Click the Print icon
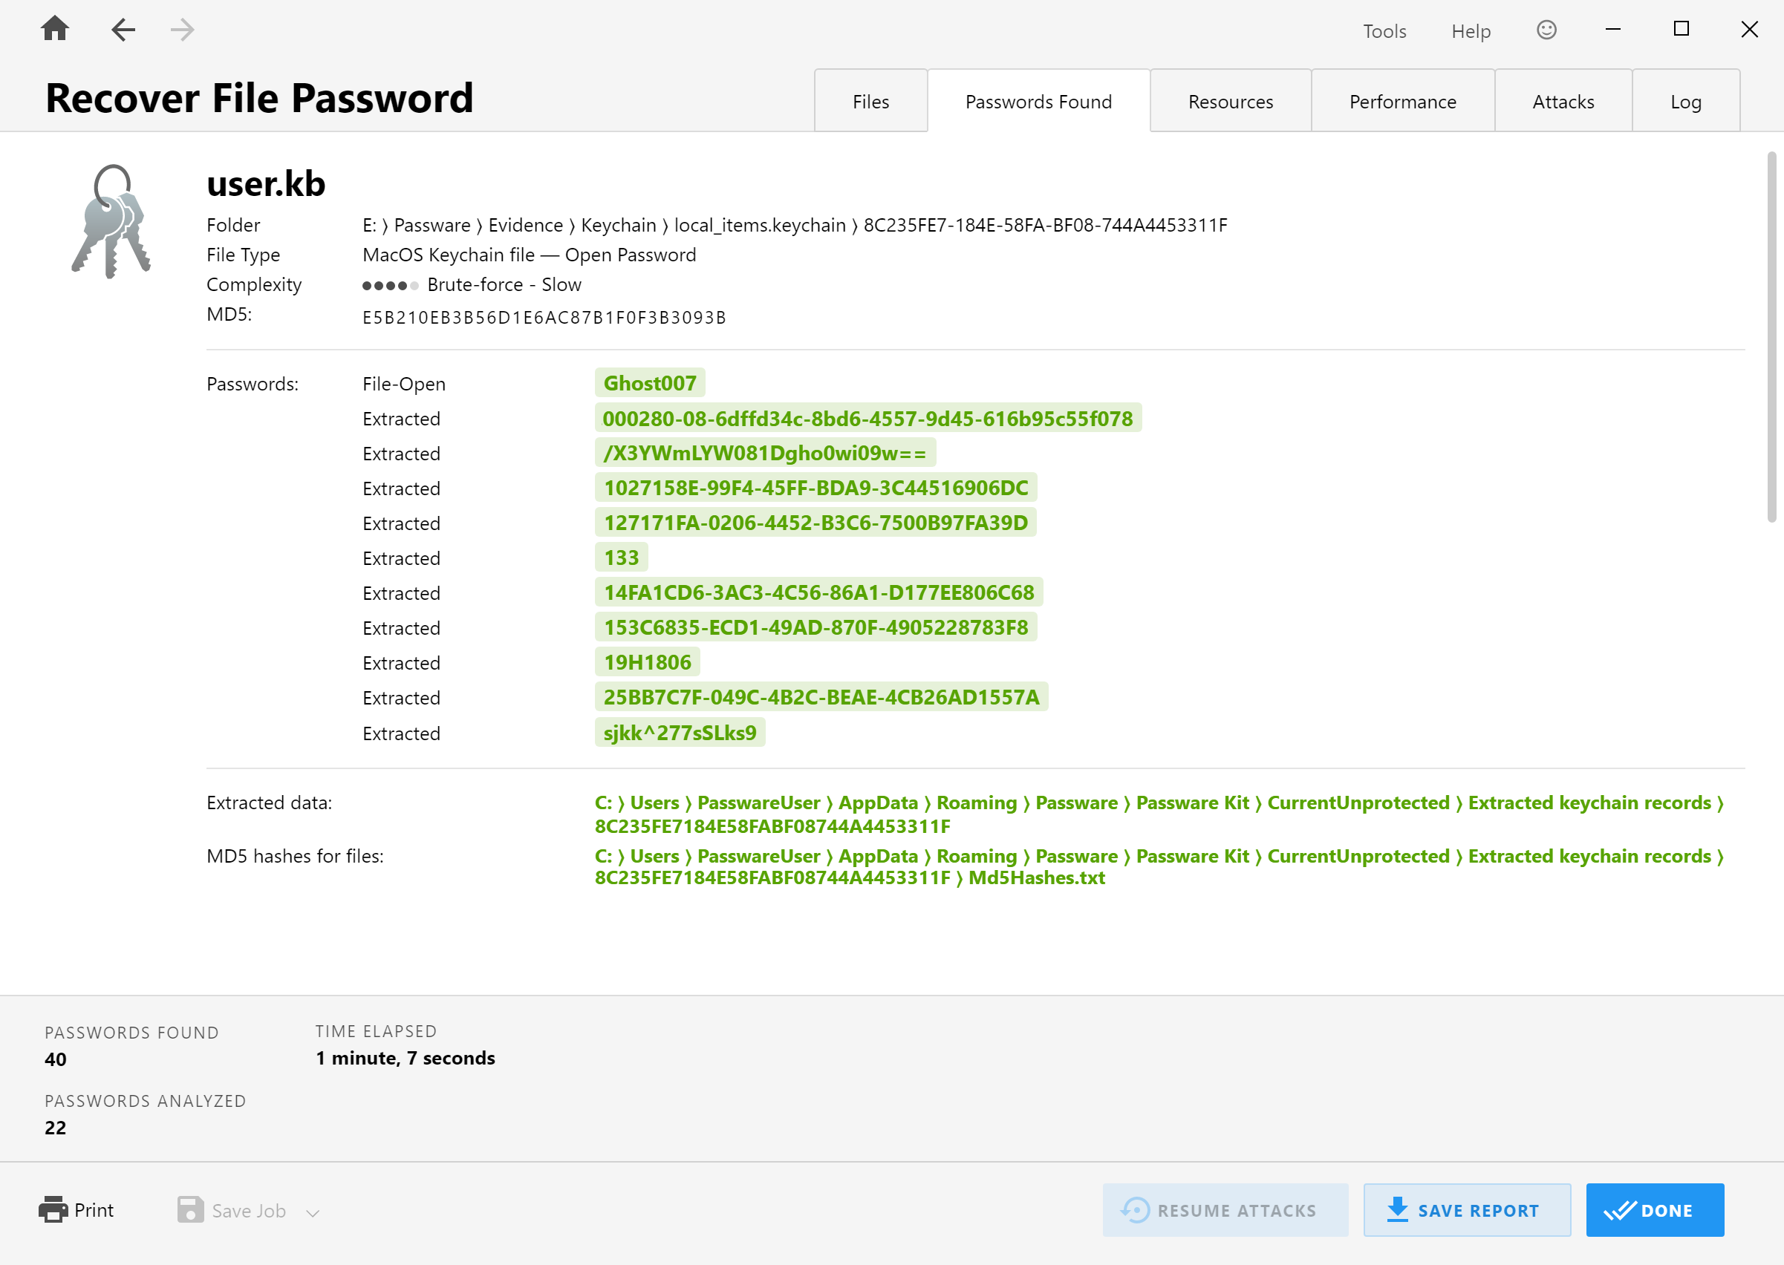1784x1265 pixels. pyautogui.click(x=52, y=1210)
